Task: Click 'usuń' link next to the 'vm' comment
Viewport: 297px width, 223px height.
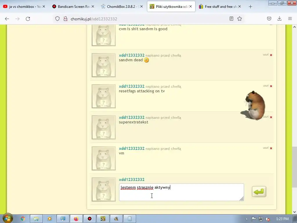Action: 266,148
